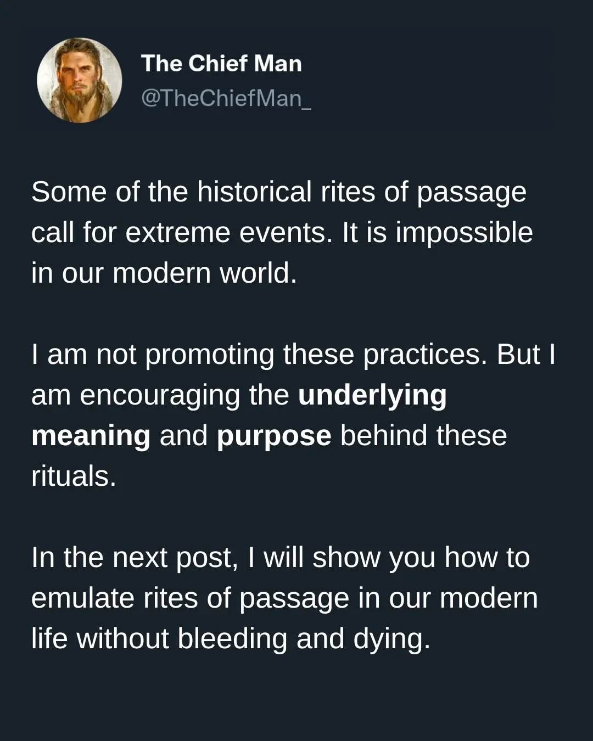This screenshot has height=741, width=593.
Task: Click the bold word "underlying"
Action: pos(372,395)
